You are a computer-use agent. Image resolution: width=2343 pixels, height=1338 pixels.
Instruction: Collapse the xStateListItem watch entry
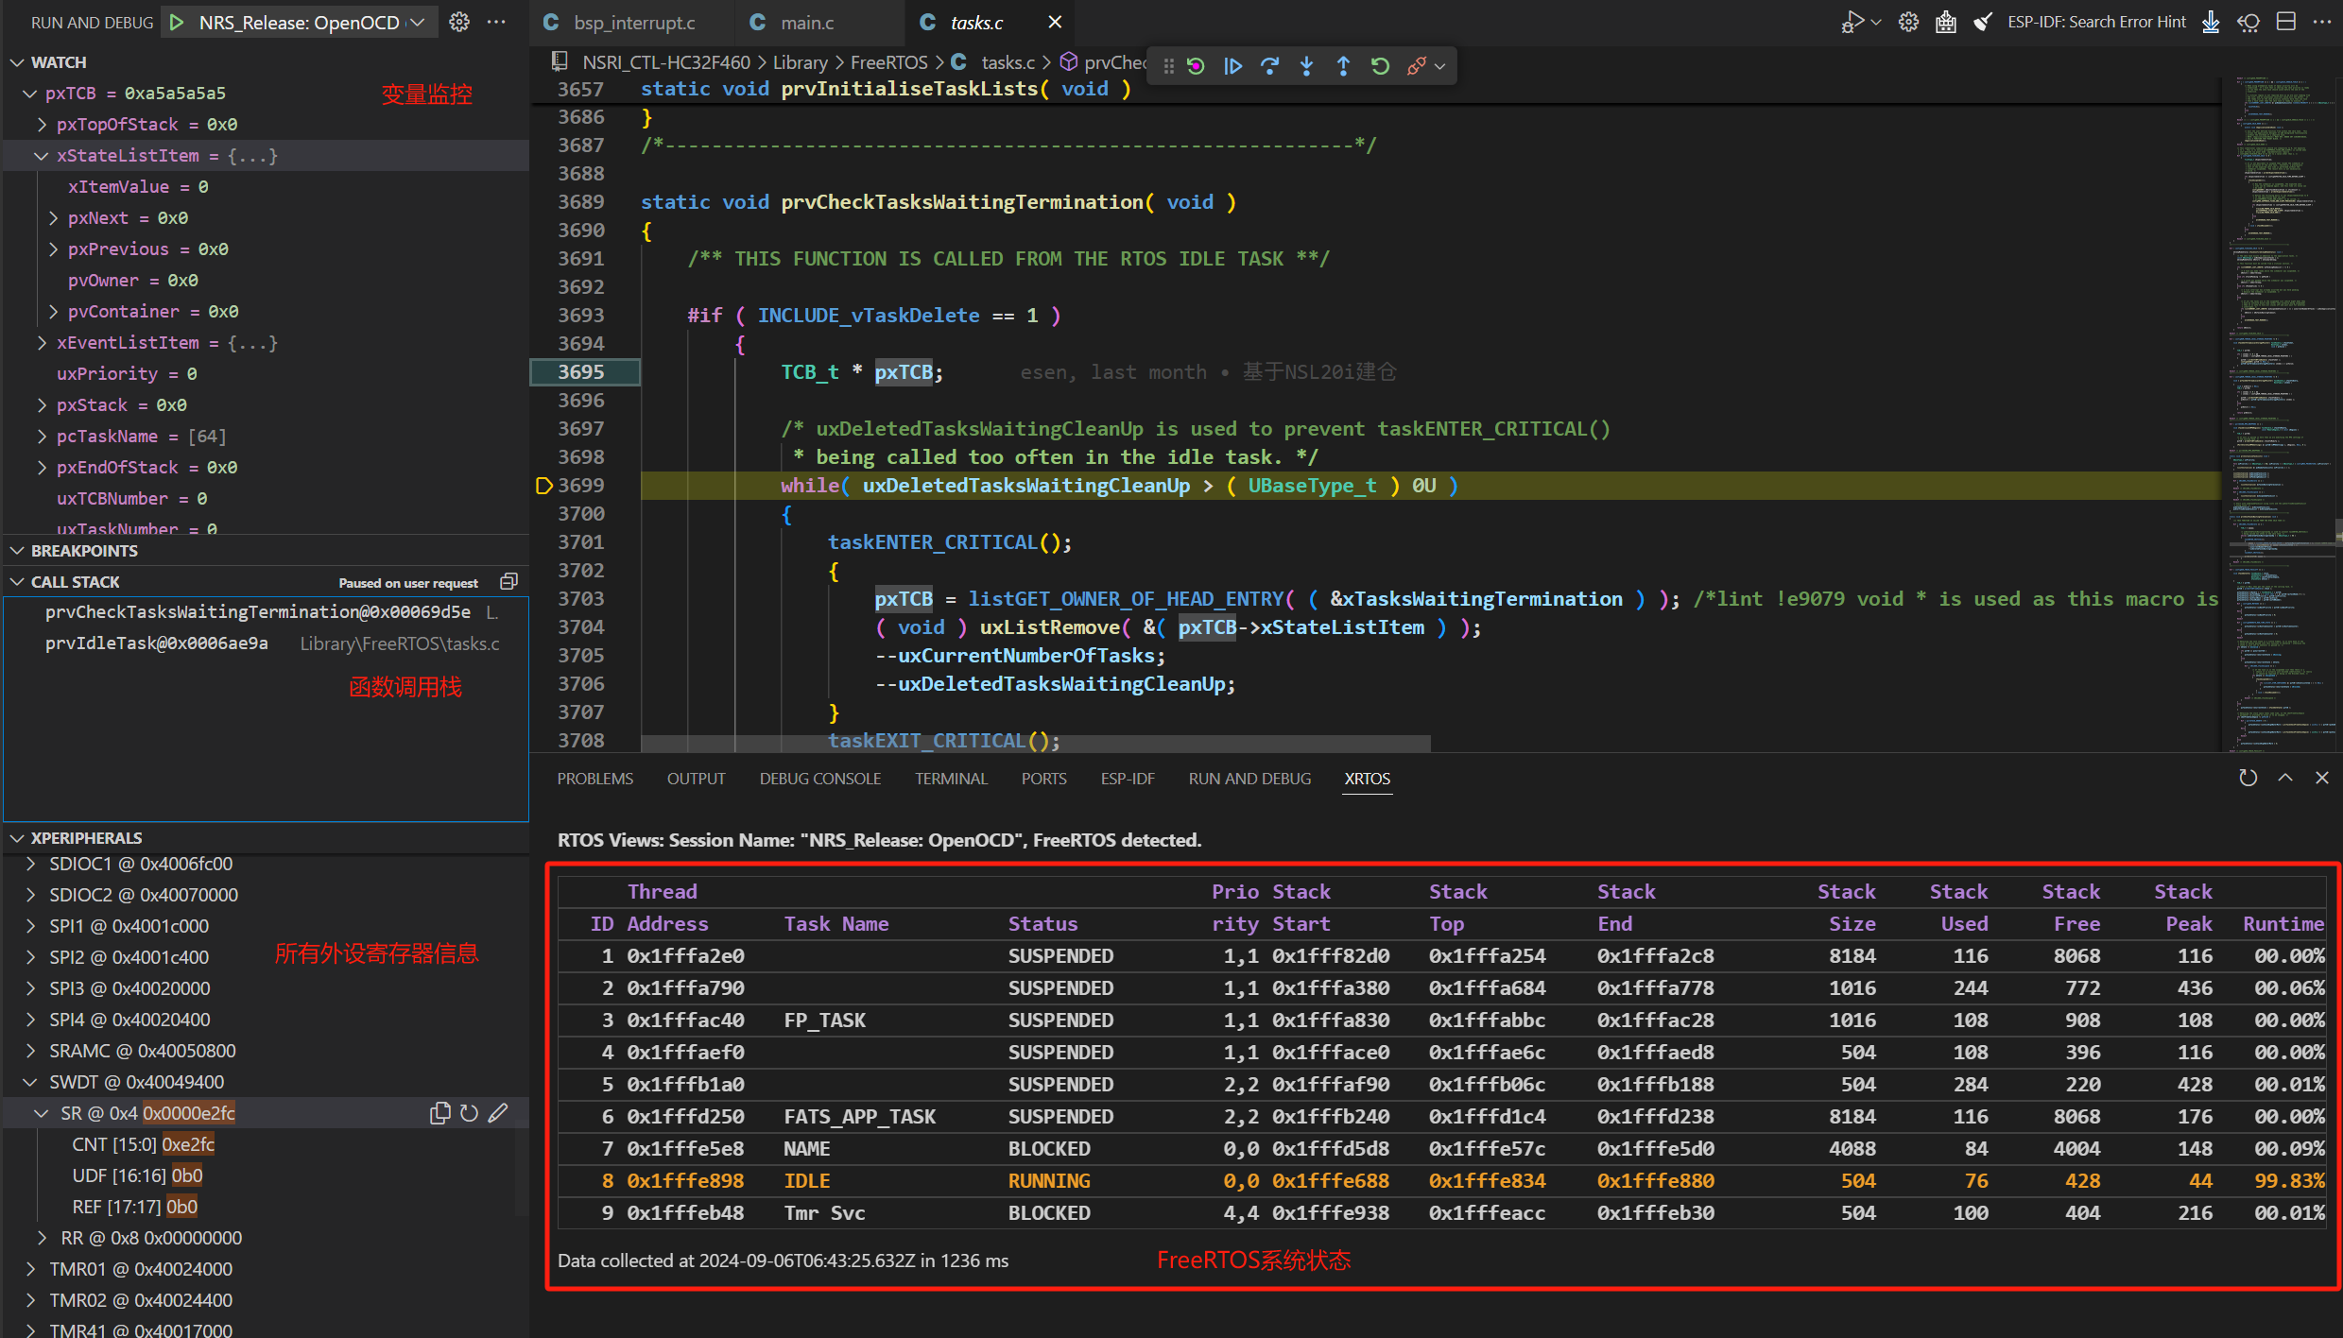pos(42,156)
